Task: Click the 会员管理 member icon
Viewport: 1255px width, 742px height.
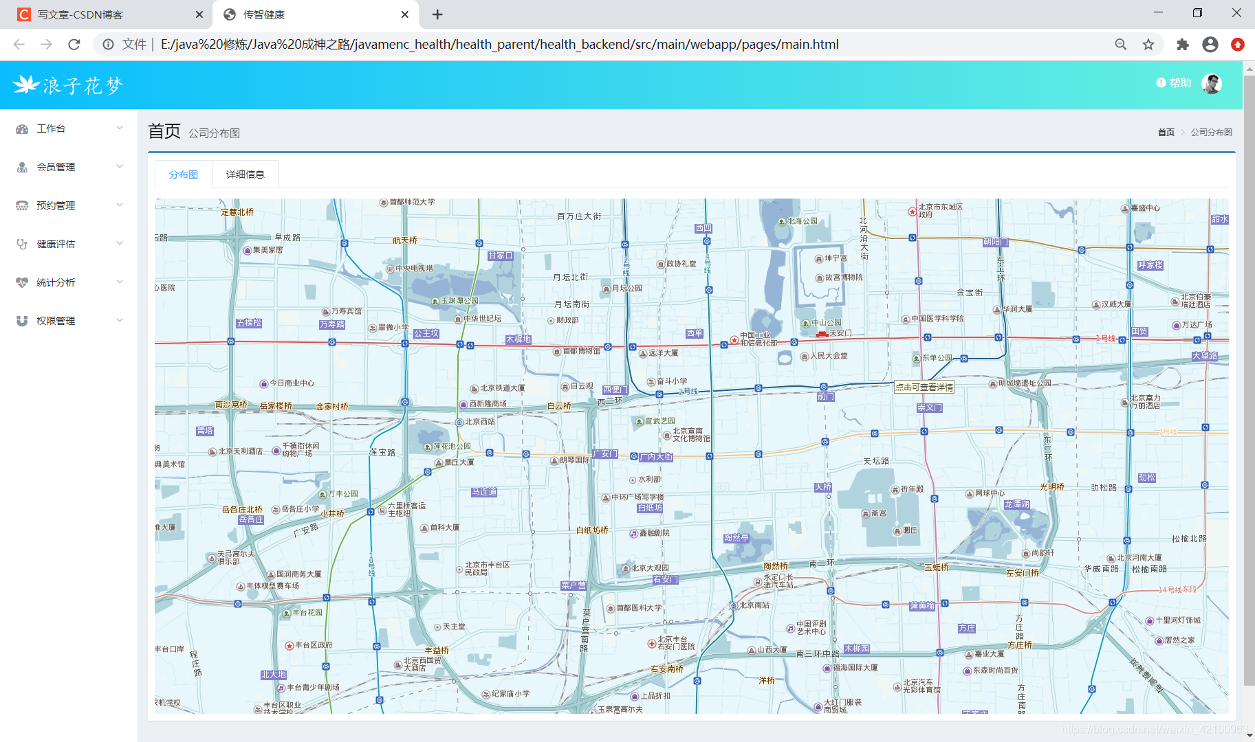Action: pos(22,168)
